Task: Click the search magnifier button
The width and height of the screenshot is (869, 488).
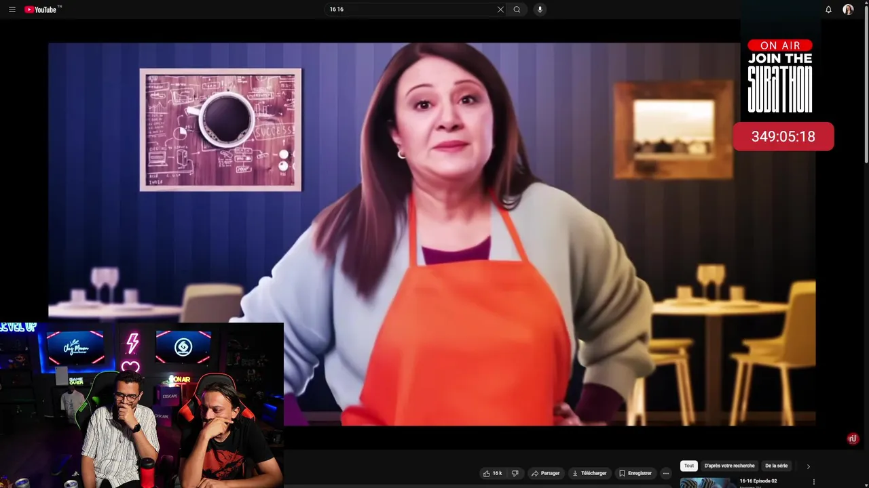Action: point(517,9)
